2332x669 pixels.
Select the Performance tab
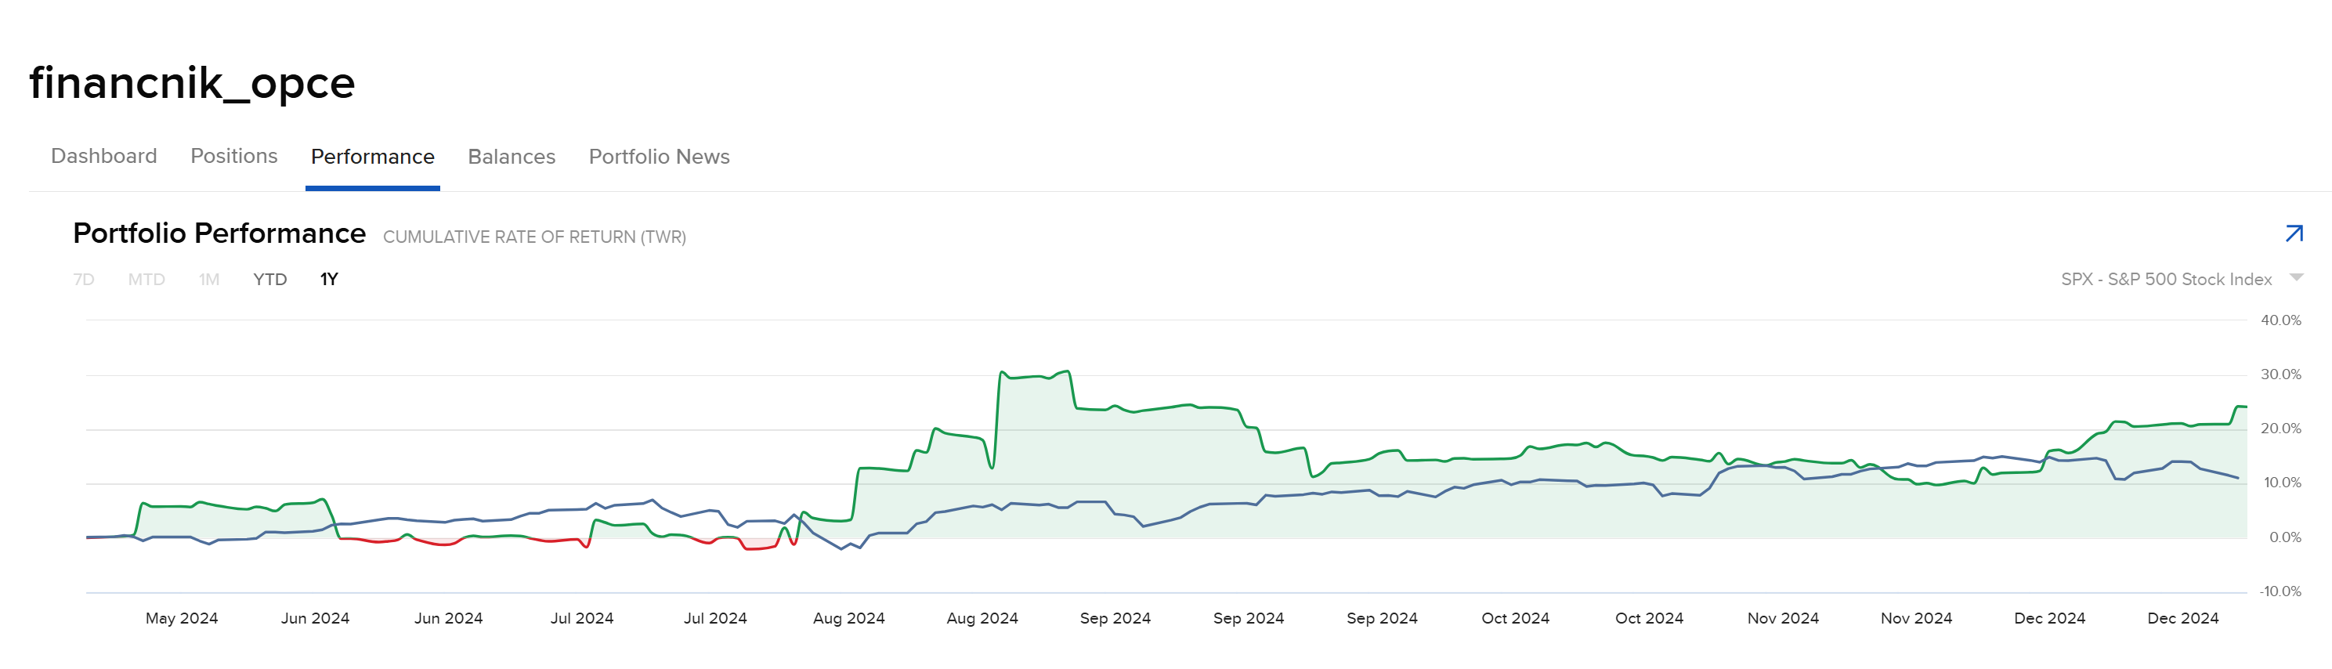(x=372, y=157)
